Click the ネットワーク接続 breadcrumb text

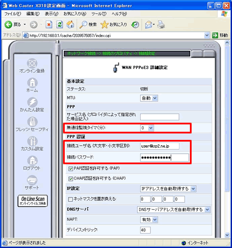(x=82, y=53)
